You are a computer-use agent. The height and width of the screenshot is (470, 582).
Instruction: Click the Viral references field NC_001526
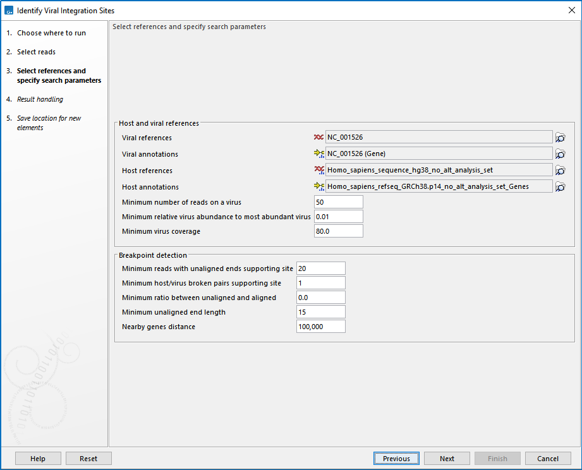[439, 137]
